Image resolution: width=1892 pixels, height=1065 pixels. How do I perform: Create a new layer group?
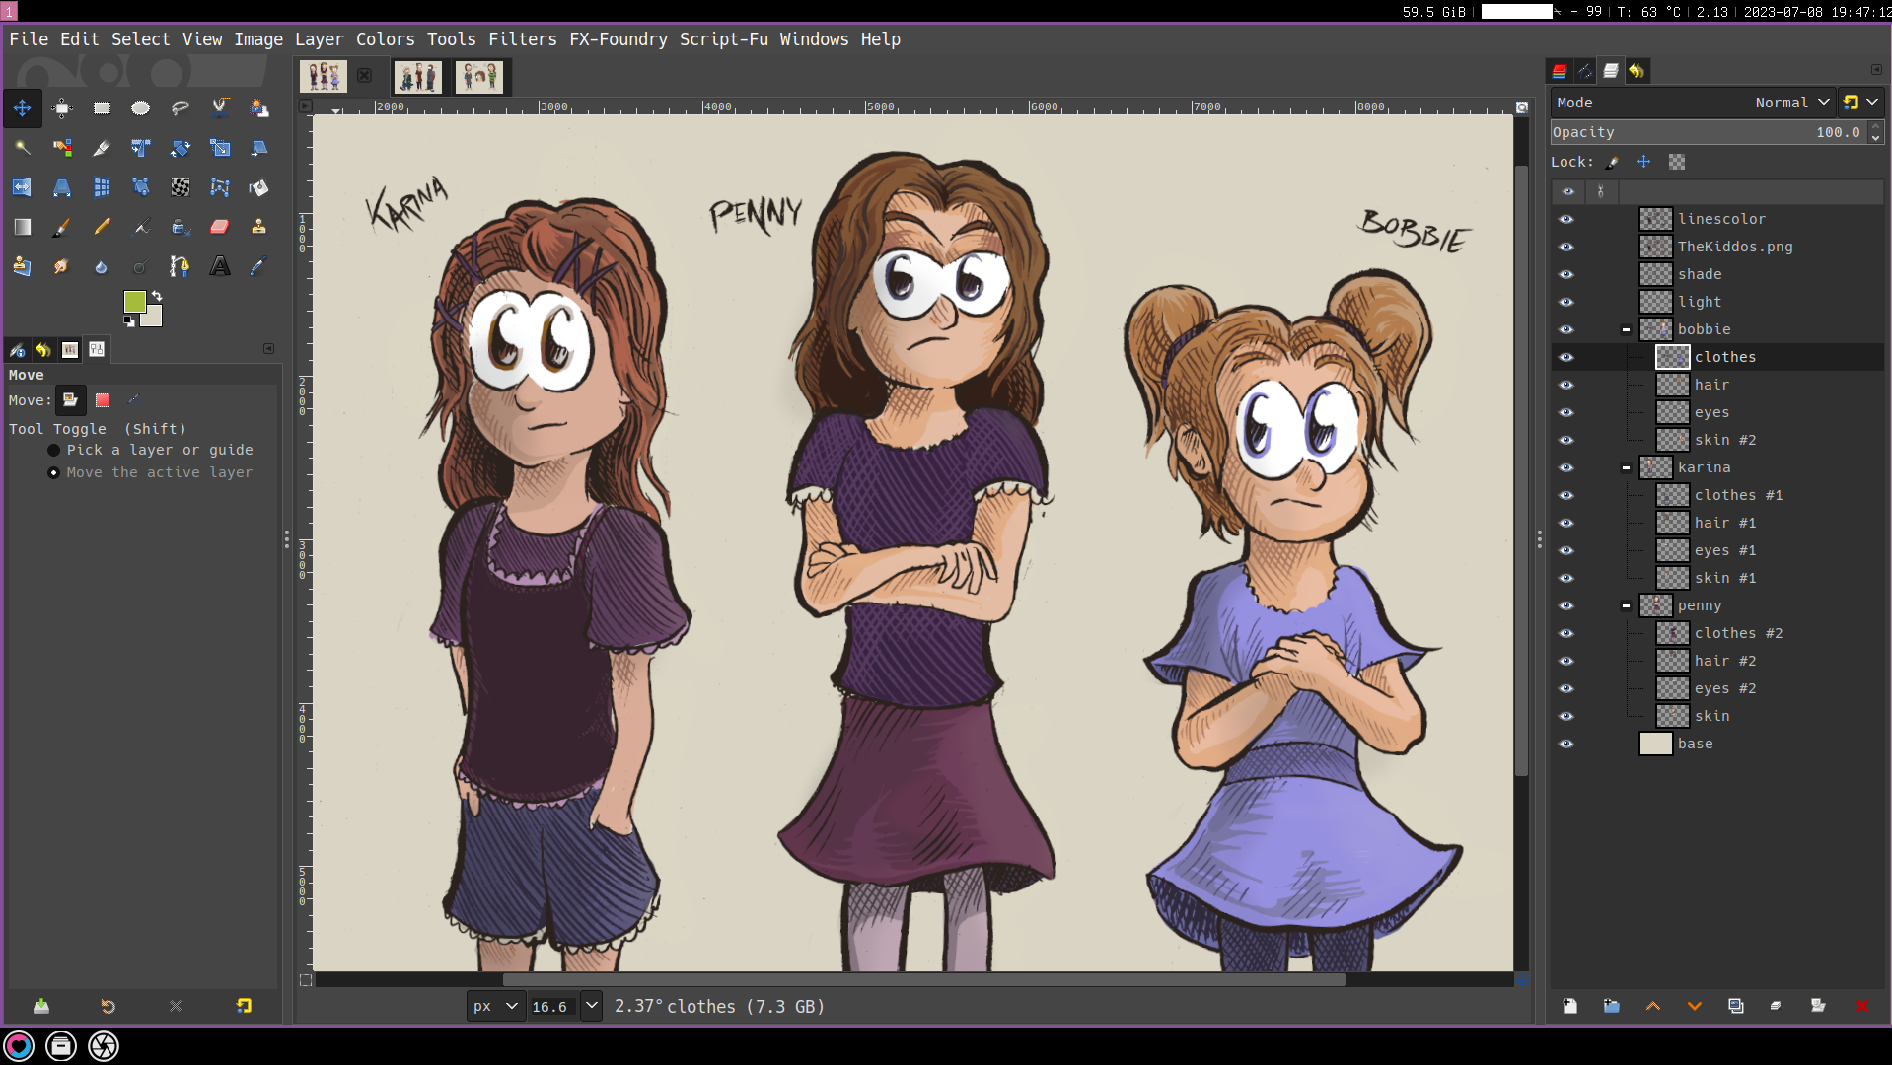pyautogui.click(x=1611, y=1006)
